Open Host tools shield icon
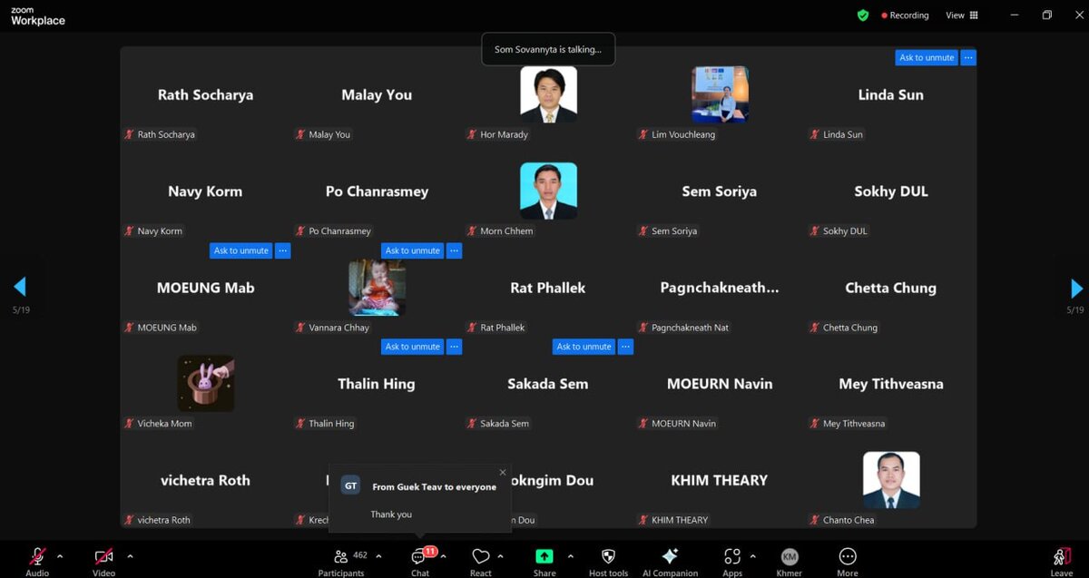This screenshot has width=1089, height=578. point(608,556)
